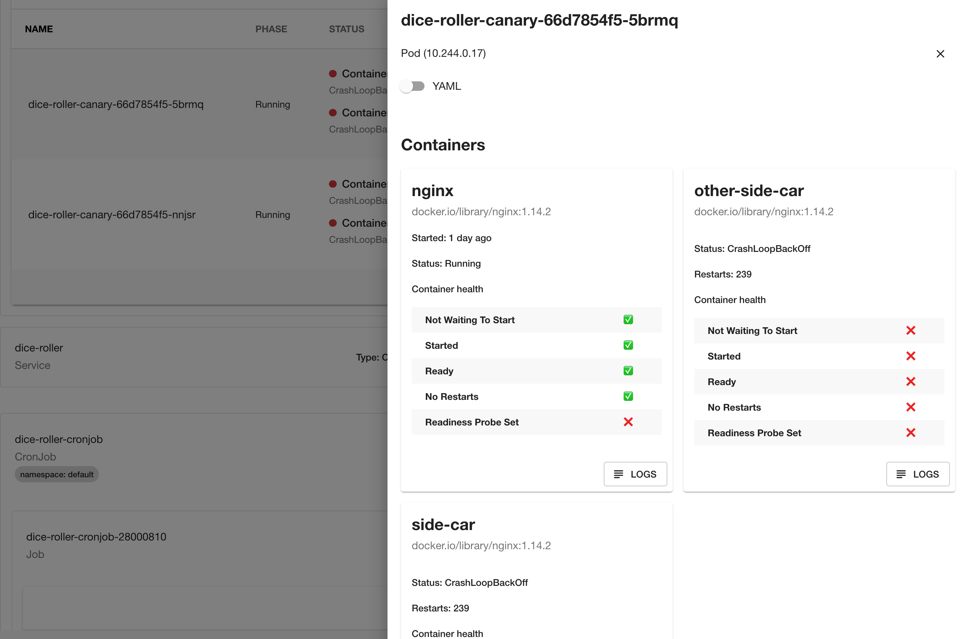Select pod dice-roller-canary-66d7854f5-5brmq row
This screenshot has height=639, width=962.
[x=116, y=104]
